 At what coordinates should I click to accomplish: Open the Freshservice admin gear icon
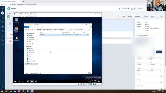coord(3,49)
